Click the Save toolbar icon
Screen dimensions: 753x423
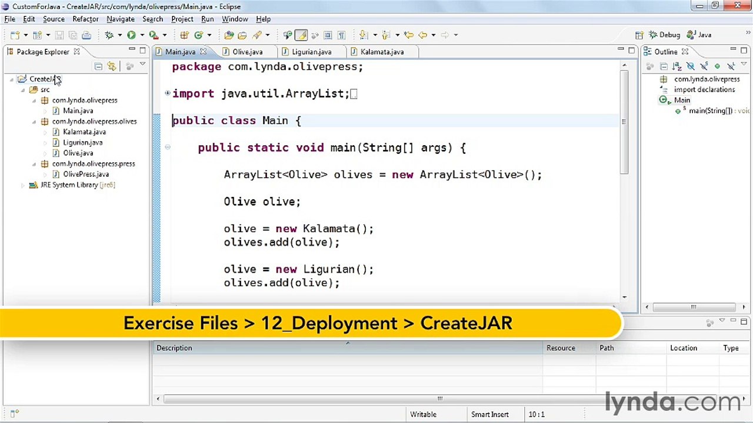pos(59,35)
